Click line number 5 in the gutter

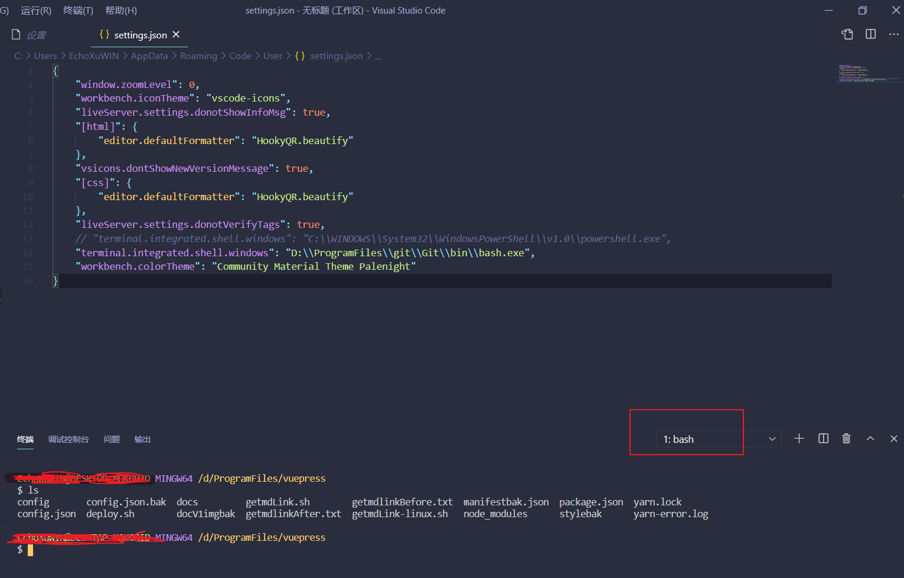[31, 127]
